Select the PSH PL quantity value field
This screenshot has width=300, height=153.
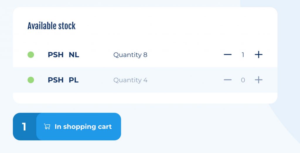(x=243, y=80)
